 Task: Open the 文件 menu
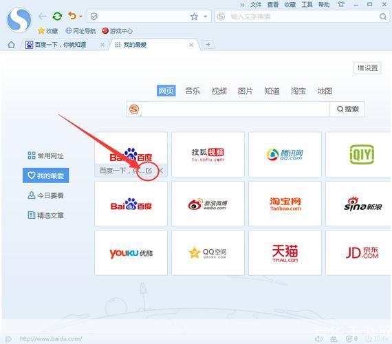[256, 5]
